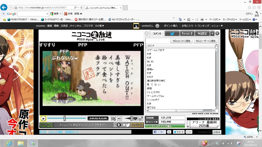Expand the 検索 button dropdown arrow
This screenshot has width=262, height=147.
tap(60, 14)
